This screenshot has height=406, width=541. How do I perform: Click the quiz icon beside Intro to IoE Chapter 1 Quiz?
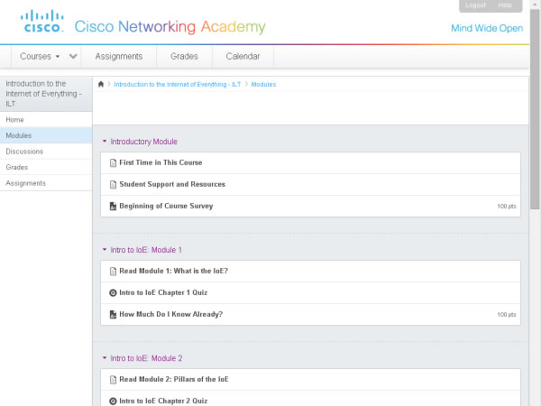pyautogui.click(x=113, y=293)
